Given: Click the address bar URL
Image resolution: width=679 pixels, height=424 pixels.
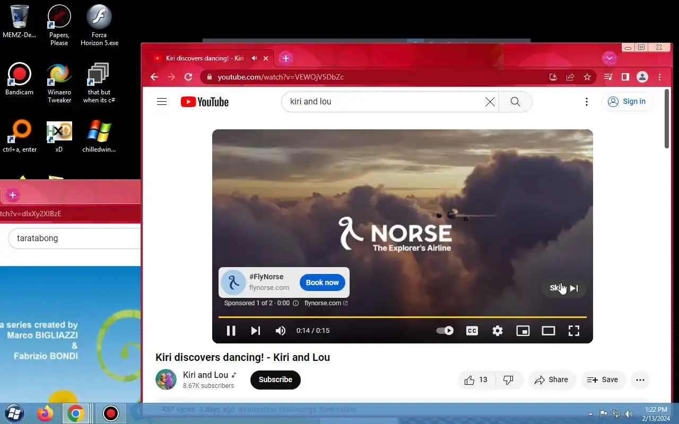Looking at the screenshot, I should [281, 77].
